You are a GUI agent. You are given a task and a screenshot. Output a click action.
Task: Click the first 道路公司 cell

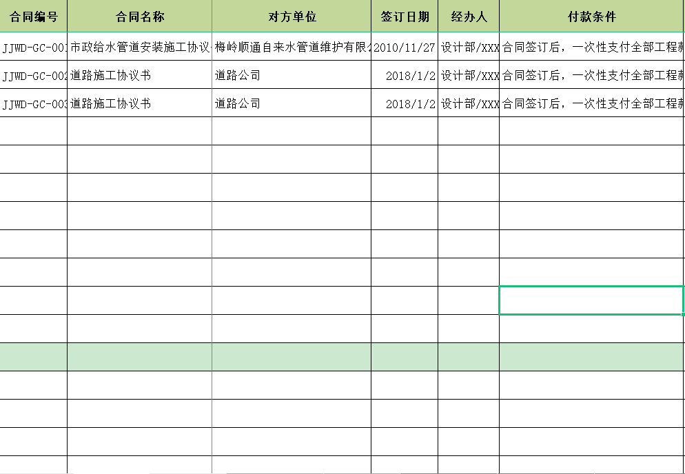[x=289, y=76]
